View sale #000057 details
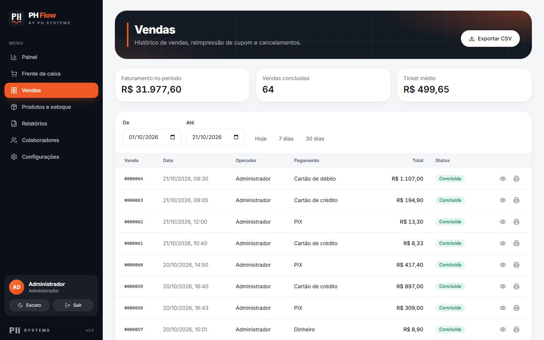The width and height of the screenshot is (544, 340). point(503,329)
